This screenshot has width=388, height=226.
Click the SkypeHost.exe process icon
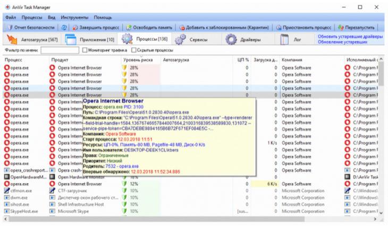(7, 212)
